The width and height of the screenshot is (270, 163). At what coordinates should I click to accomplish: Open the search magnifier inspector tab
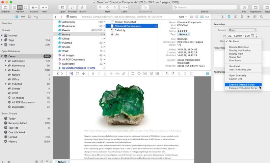pyautogui.click(x=261, y=17)
